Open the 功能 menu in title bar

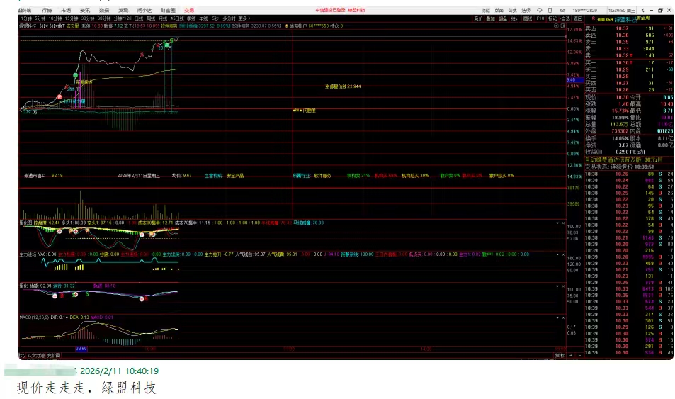tap(486, 11)
